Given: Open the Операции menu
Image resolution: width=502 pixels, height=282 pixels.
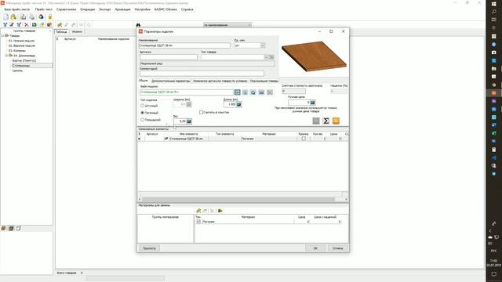Looking at the screenshot, I should (x=87, y=9).
